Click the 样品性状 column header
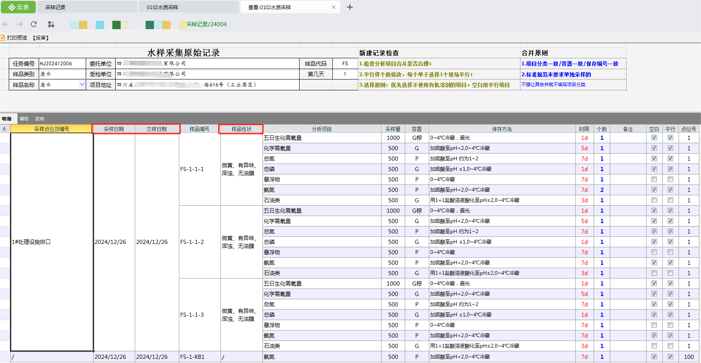Screen dimensions: 701x363 (x=241, y=129)
